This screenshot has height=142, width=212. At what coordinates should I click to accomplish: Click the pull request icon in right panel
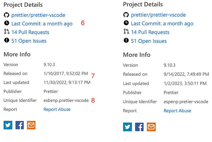[126, 32]
